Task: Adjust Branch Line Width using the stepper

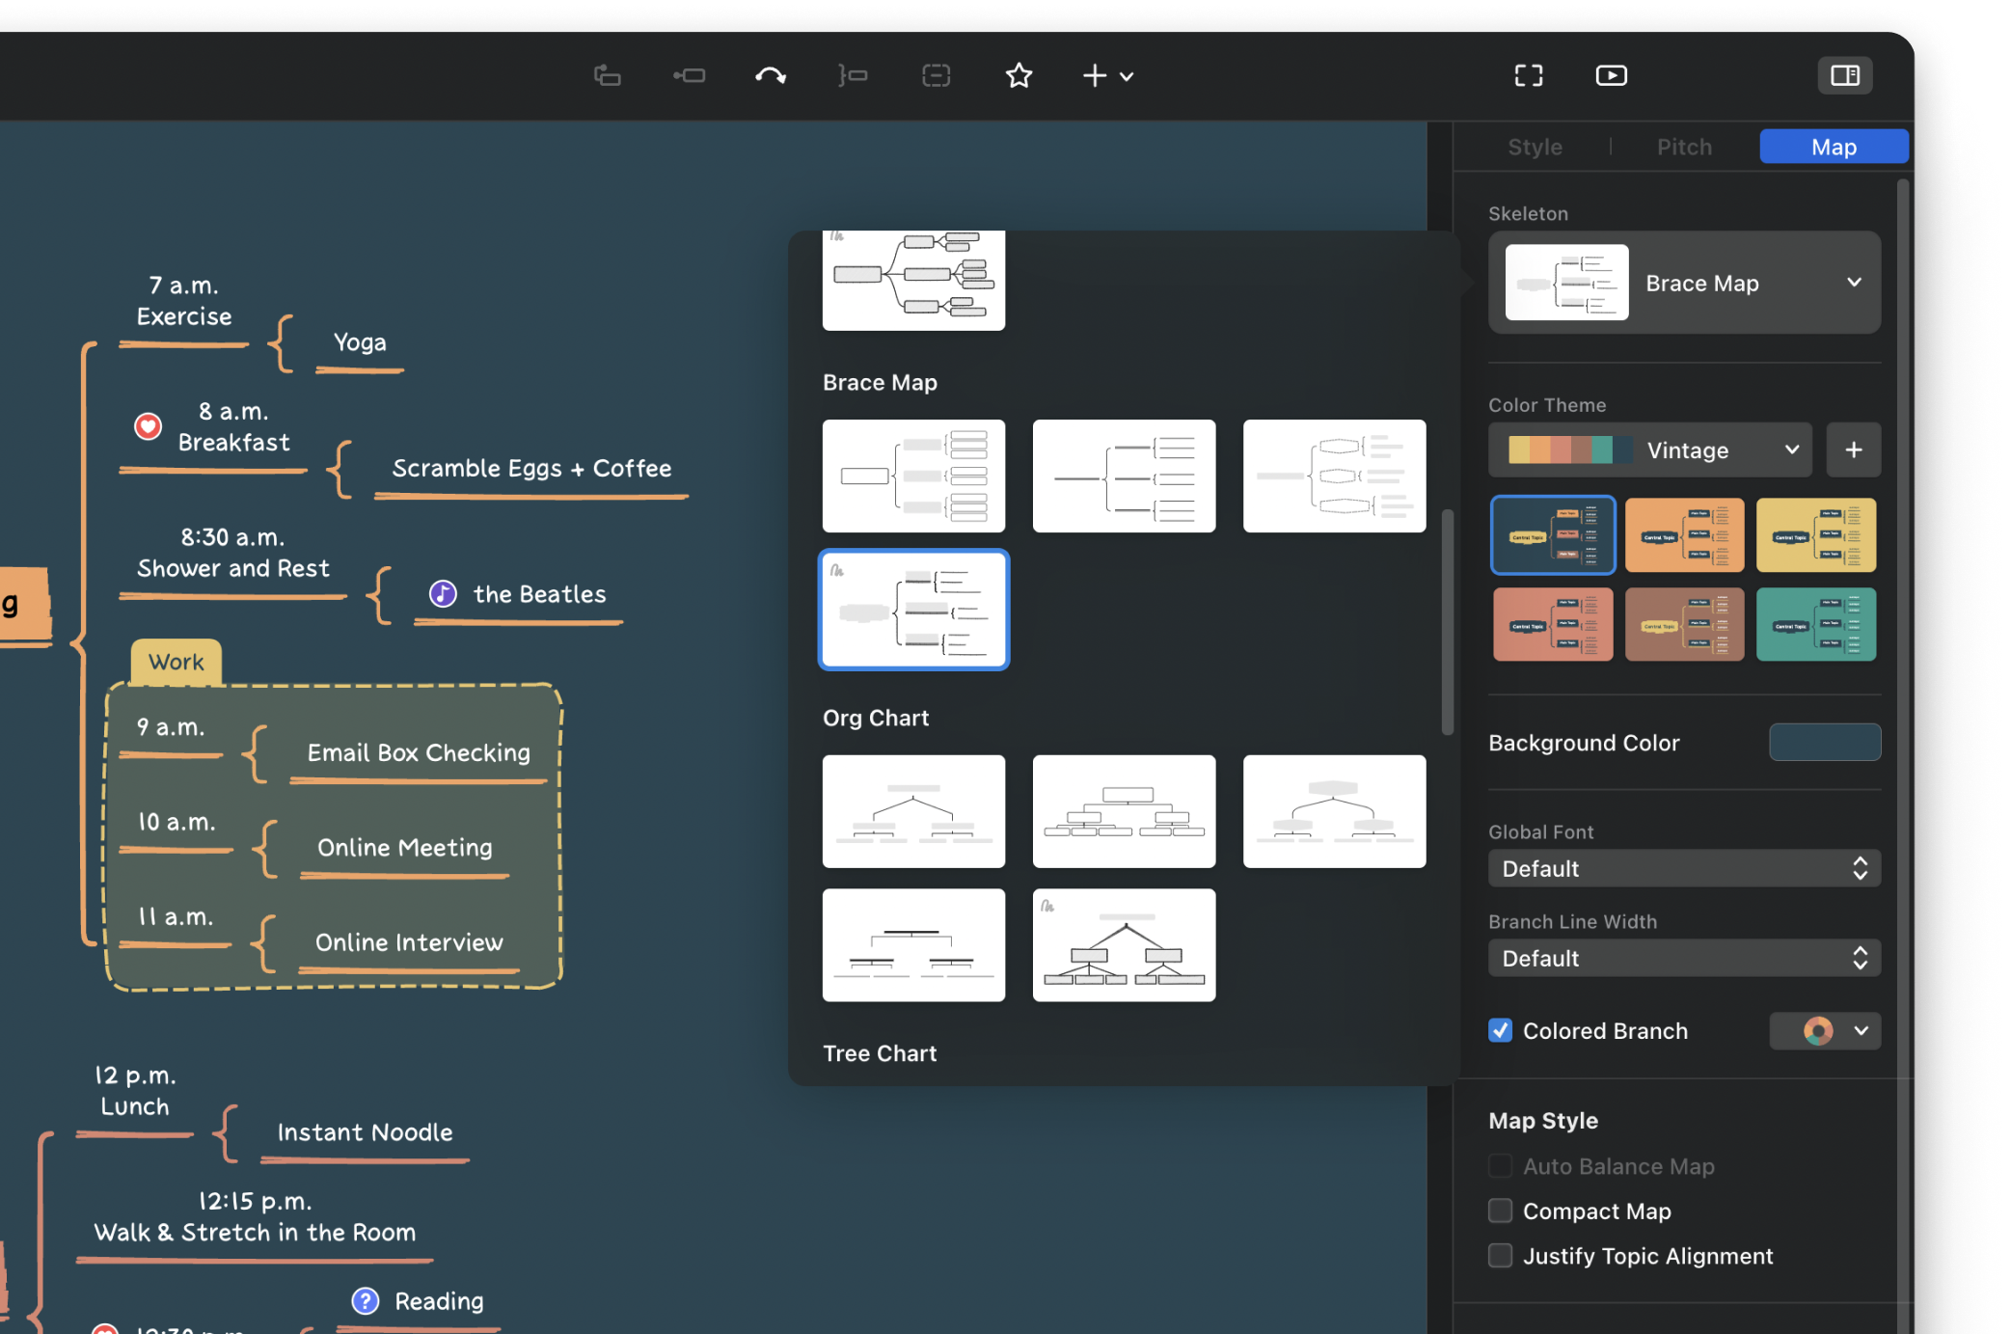Action: (x=1862, y=958)
